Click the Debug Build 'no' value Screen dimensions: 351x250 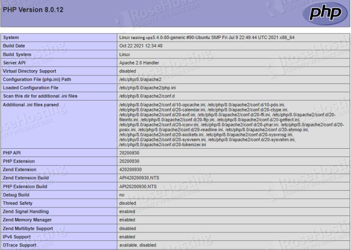point(122,195)
